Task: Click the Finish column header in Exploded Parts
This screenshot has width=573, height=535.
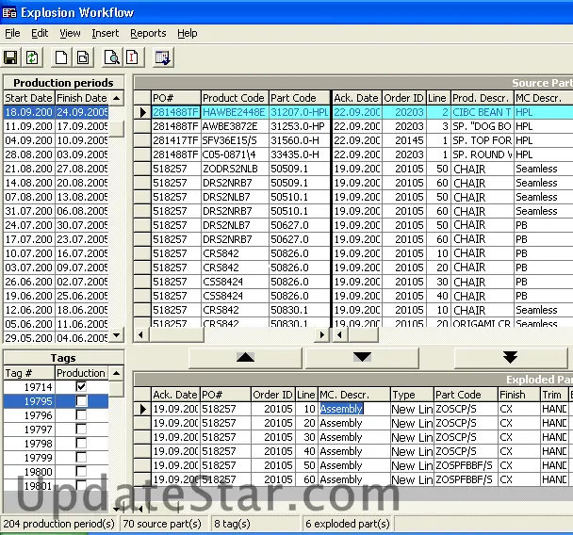Action: 519,395
